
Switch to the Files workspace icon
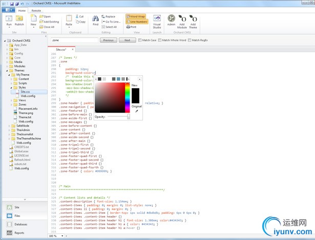click(x=9, y=216)
